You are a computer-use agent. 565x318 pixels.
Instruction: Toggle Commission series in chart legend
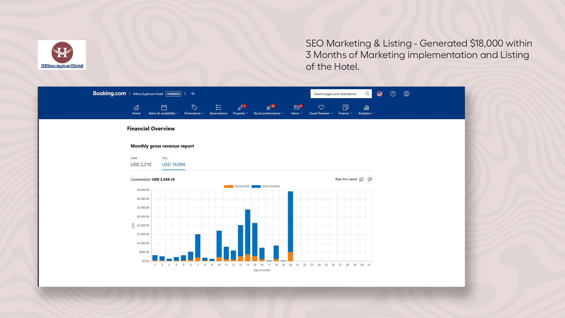pyautogui.click(x=237, y=186)
